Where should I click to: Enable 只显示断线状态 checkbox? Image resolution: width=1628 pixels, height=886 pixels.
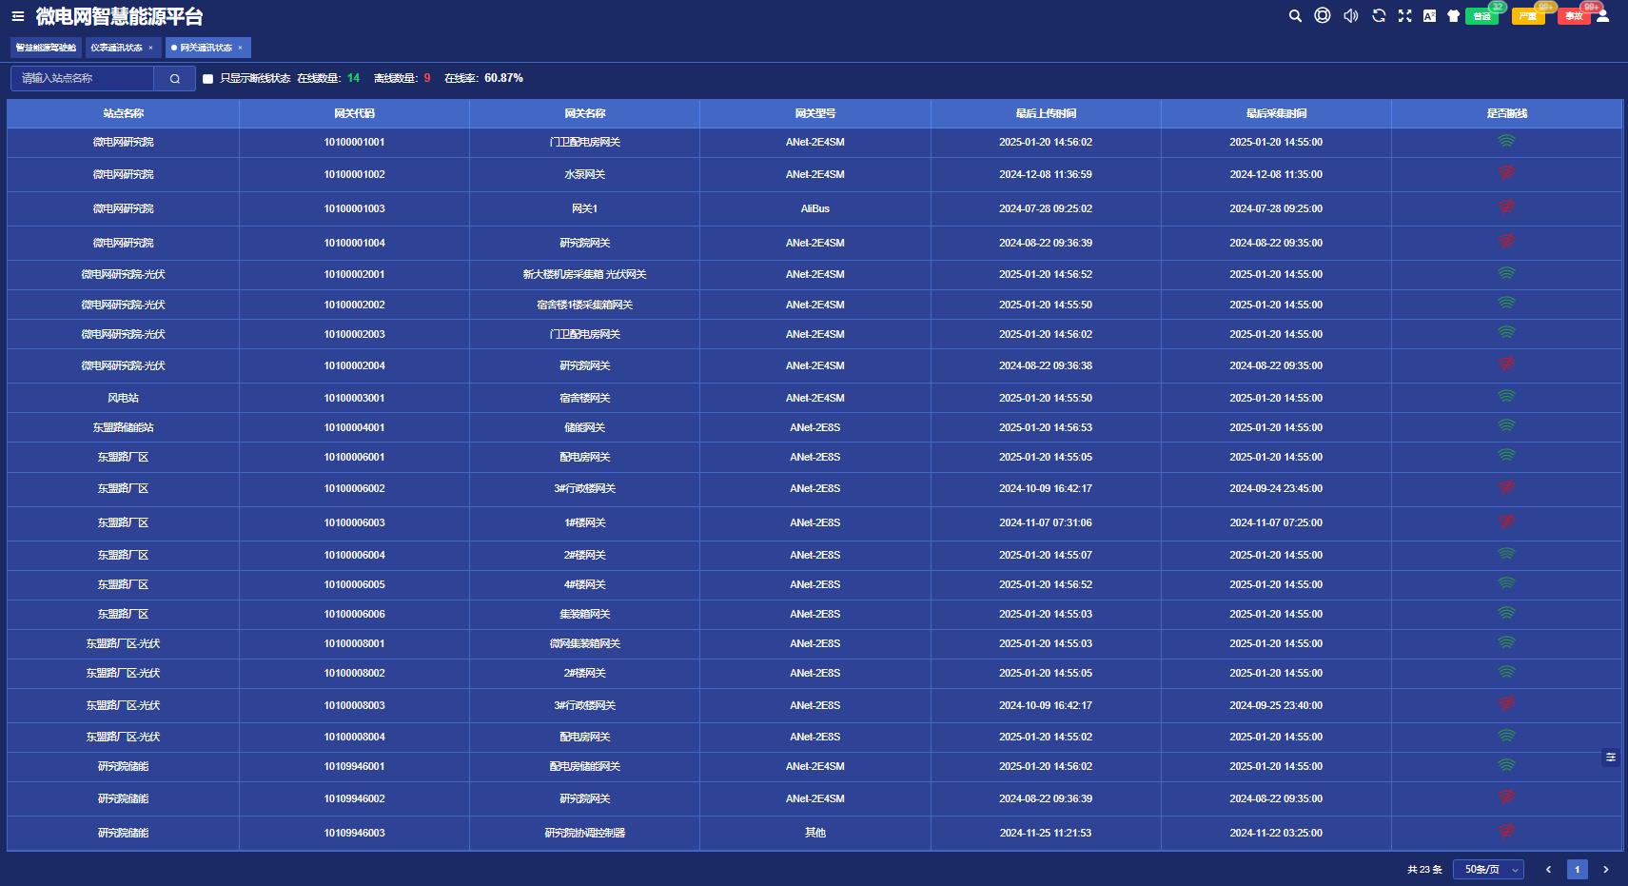[207, 79]
